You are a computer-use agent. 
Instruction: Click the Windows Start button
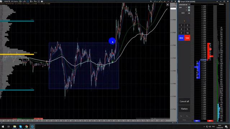[3, 126]
